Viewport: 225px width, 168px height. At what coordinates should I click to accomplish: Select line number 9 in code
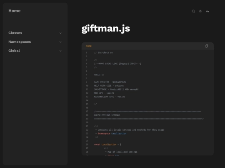(x=86, y=82)
